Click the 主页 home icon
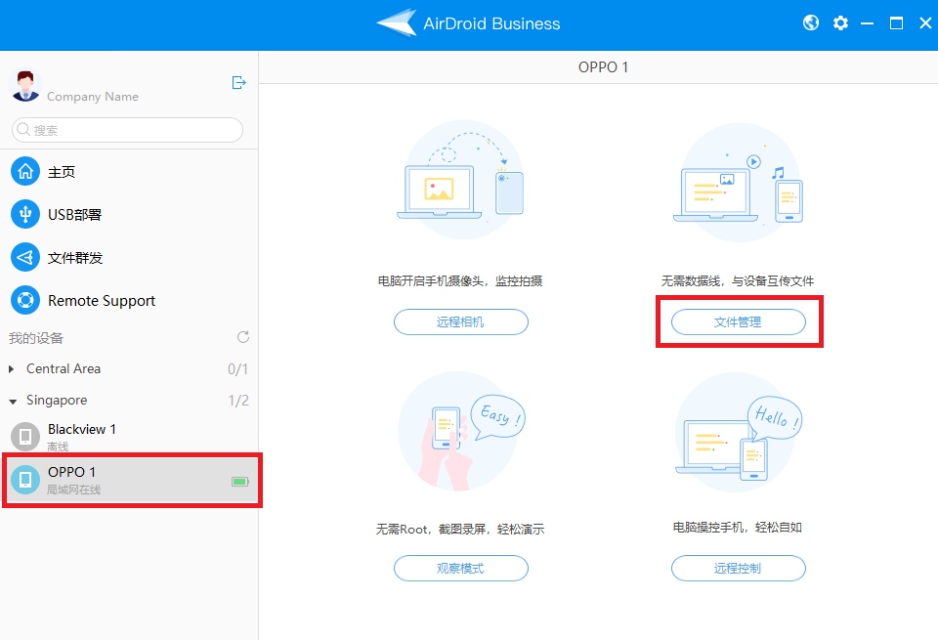 (25, 172)
